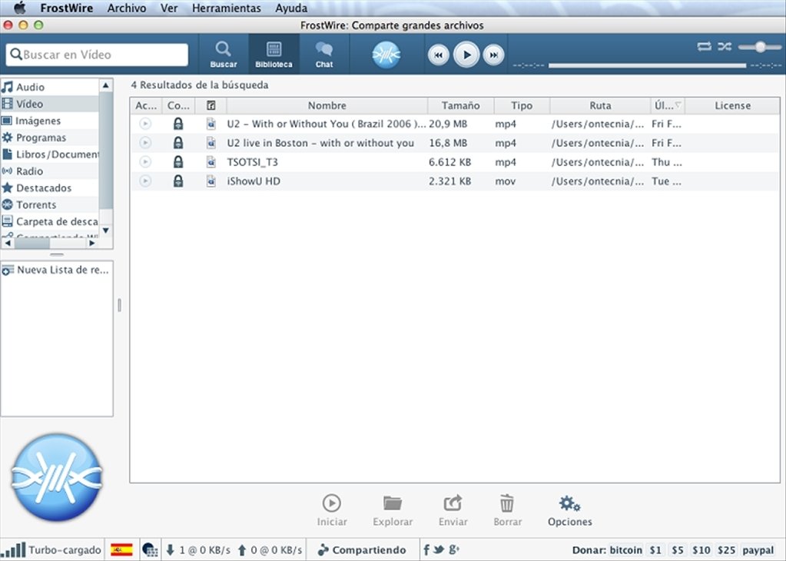Click the Co... sharing column header
This screenshot has height=561, width=786.
[178, 106]
